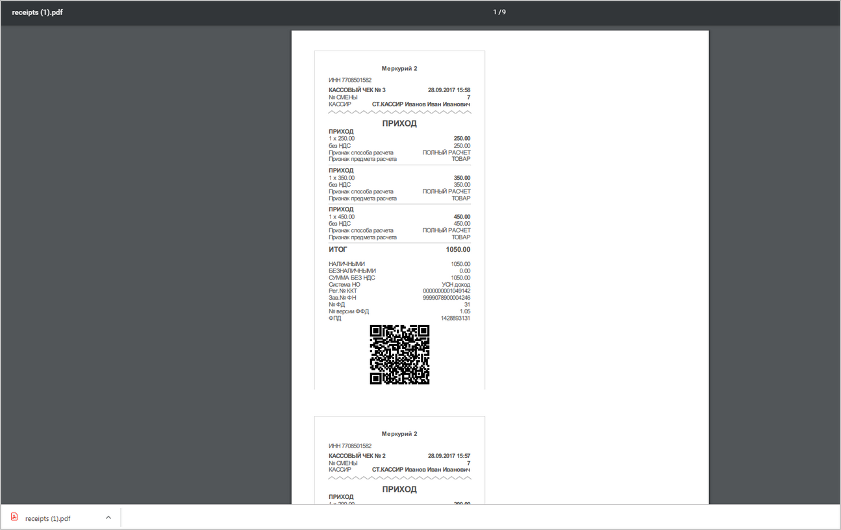This screenshot has height=530, width=841.
Task: Click the ИТОГ label on the first receipt
Action: click(338, 249)
